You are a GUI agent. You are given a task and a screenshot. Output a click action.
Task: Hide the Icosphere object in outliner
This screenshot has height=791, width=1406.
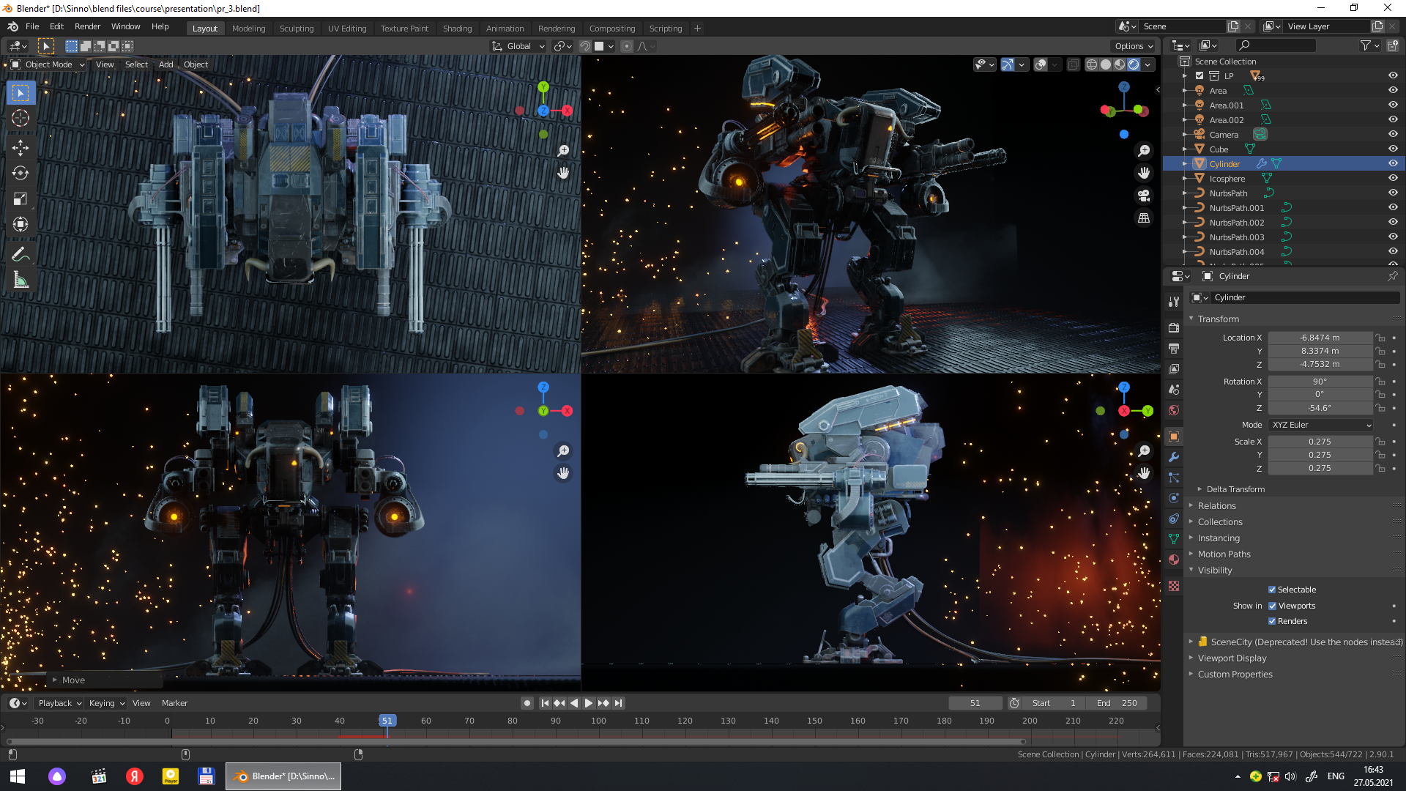(1393, 178)
